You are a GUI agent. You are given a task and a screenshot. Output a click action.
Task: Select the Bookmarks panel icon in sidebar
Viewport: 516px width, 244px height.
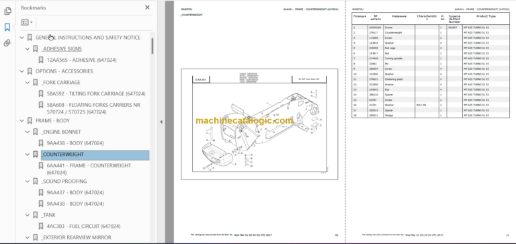click(x=7, y=27)
